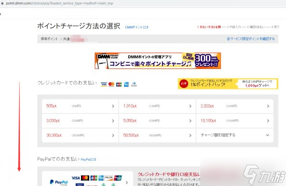Click the Mastercard icon beside credit card heading
Image resolution: width=286 pixels, height=186 pixels.
[111, 84]
